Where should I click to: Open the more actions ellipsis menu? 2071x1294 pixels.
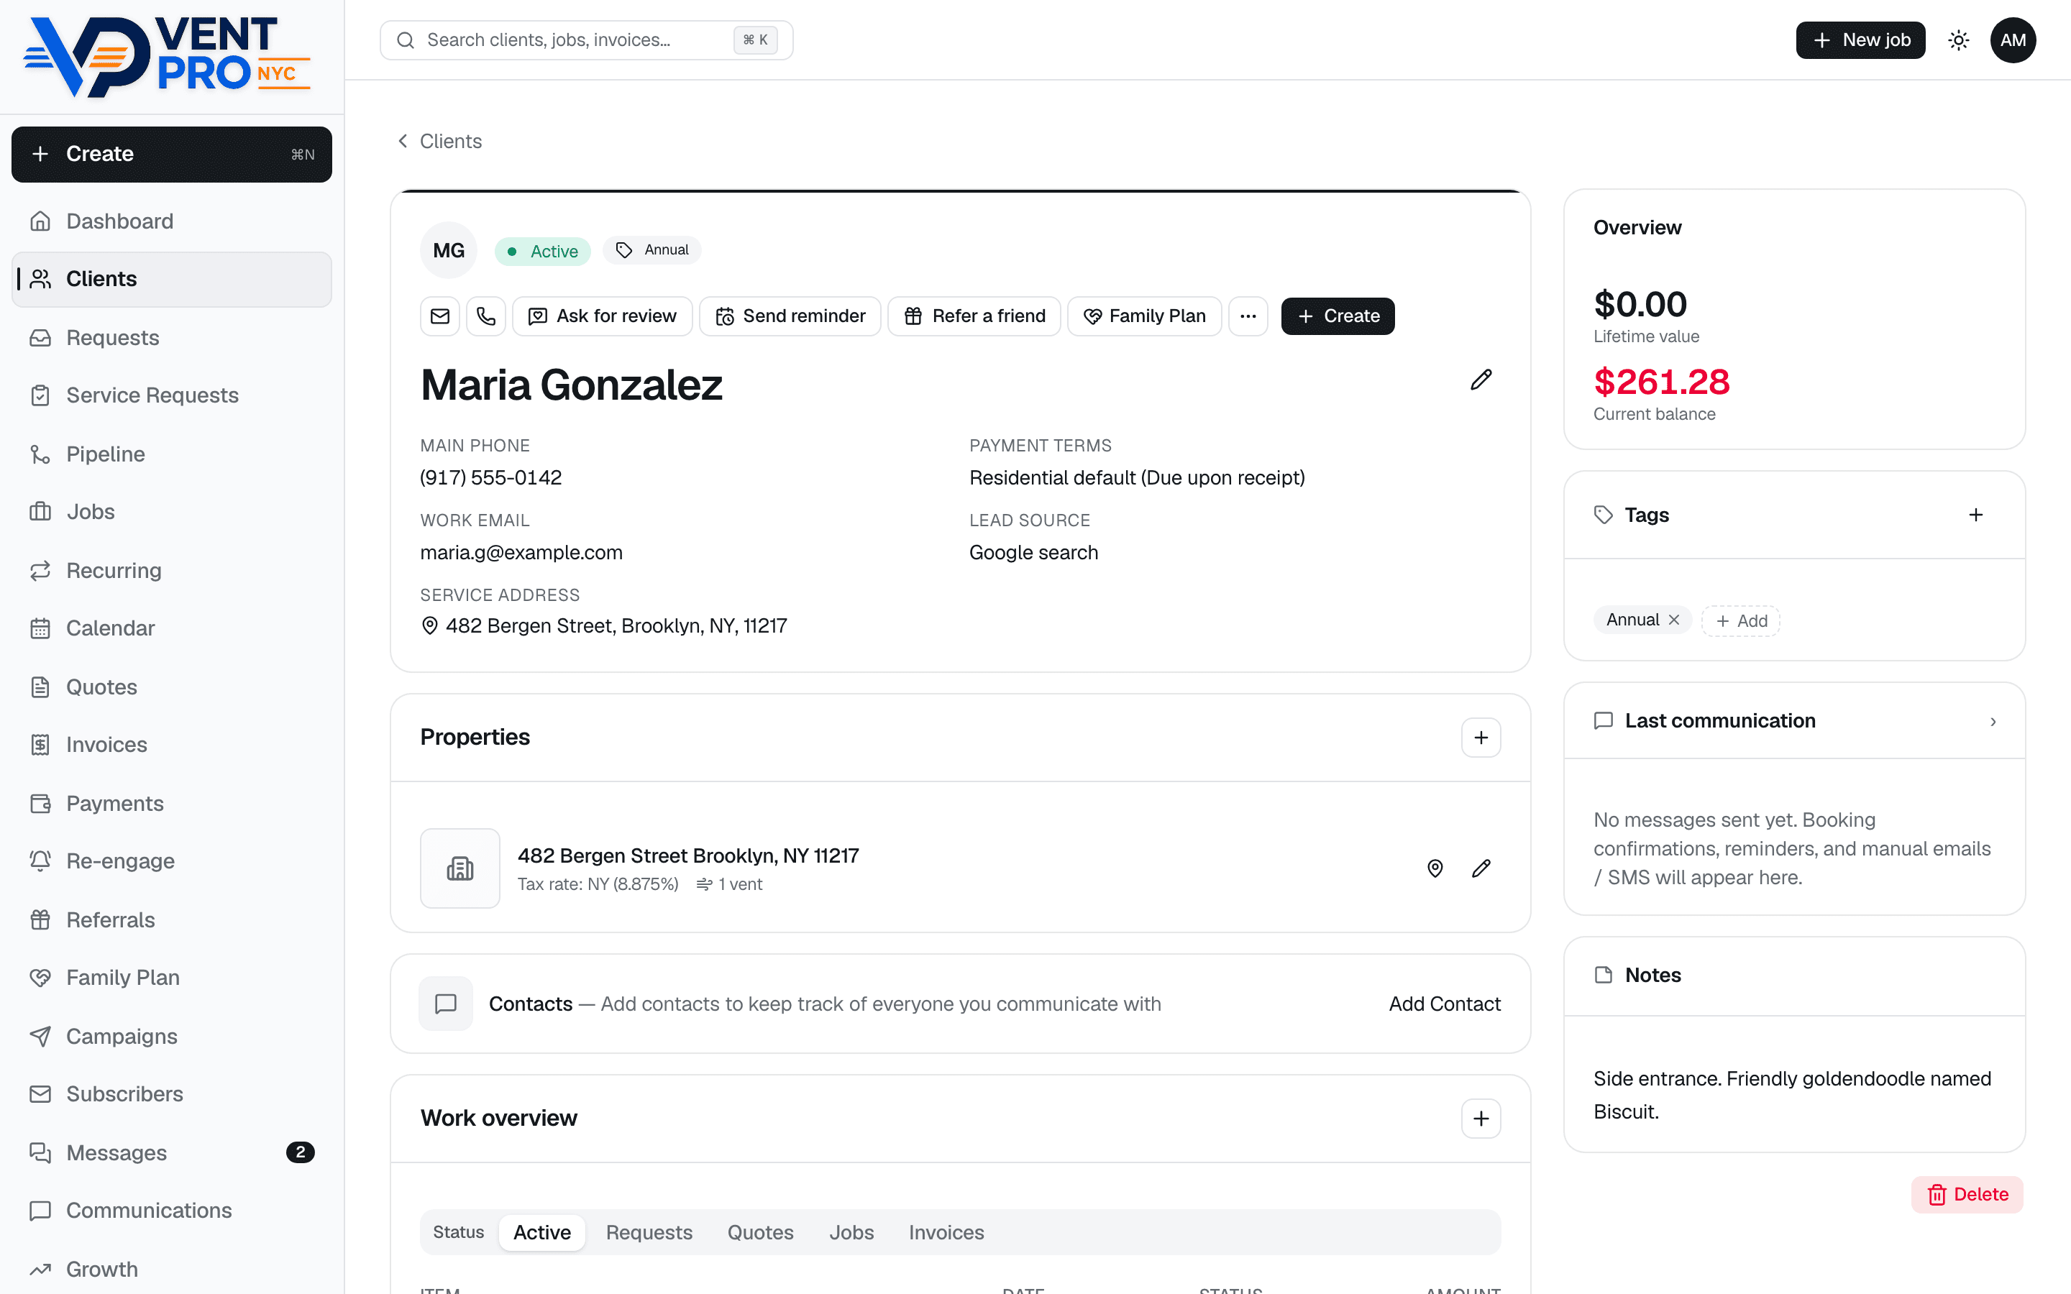tap(1248, 316)
